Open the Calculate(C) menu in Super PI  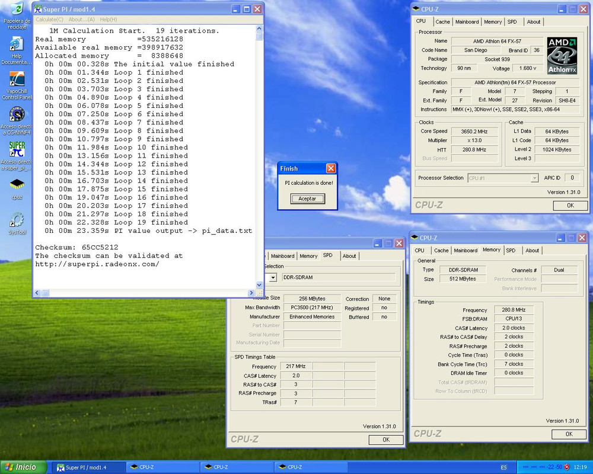click(49, 20)
